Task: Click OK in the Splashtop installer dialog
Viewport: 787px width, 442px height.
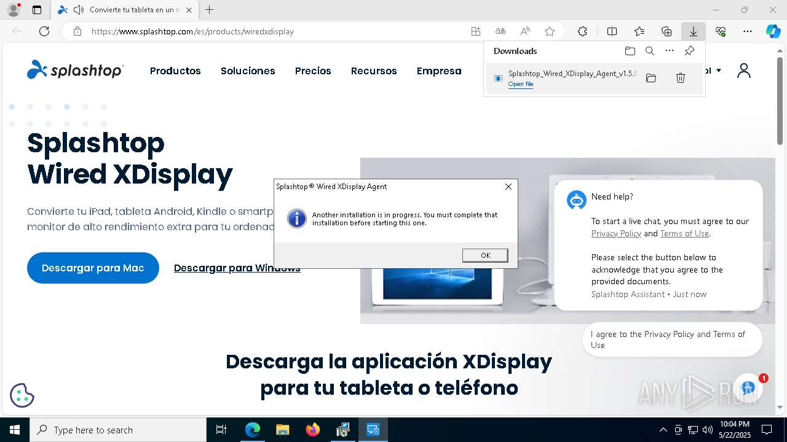Action: 485,255
